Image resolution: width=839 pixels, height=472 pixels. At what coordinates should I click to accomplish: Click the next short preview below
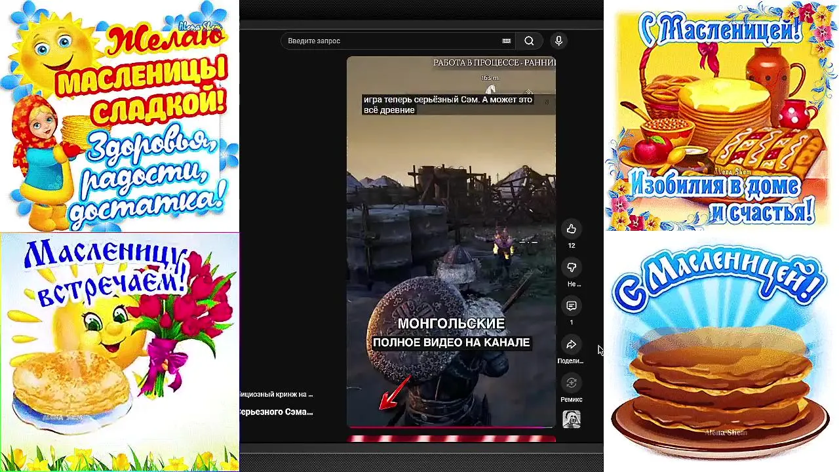click(451, 439)
